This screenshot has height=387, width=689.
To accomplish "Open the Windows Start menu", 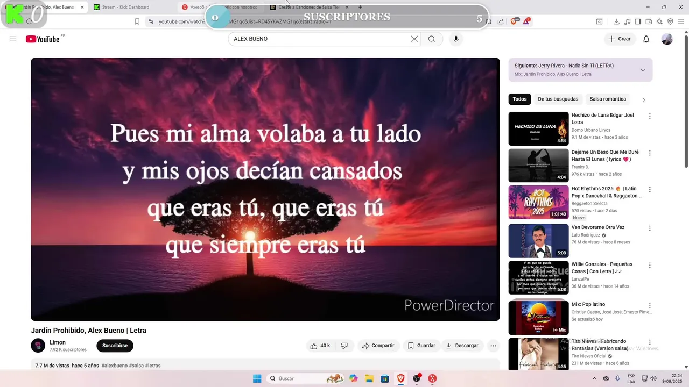I will [x=257, y=378].
